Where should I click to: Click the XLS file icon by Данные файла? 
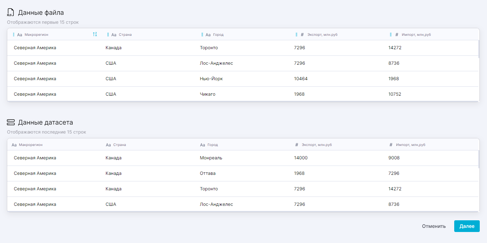[11, 13]
